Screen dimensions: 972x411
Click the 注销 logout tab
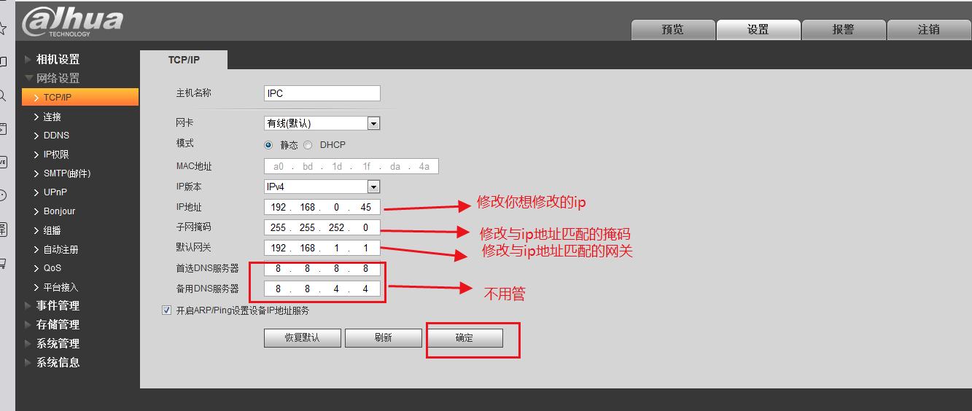click(x=928, y=30)
